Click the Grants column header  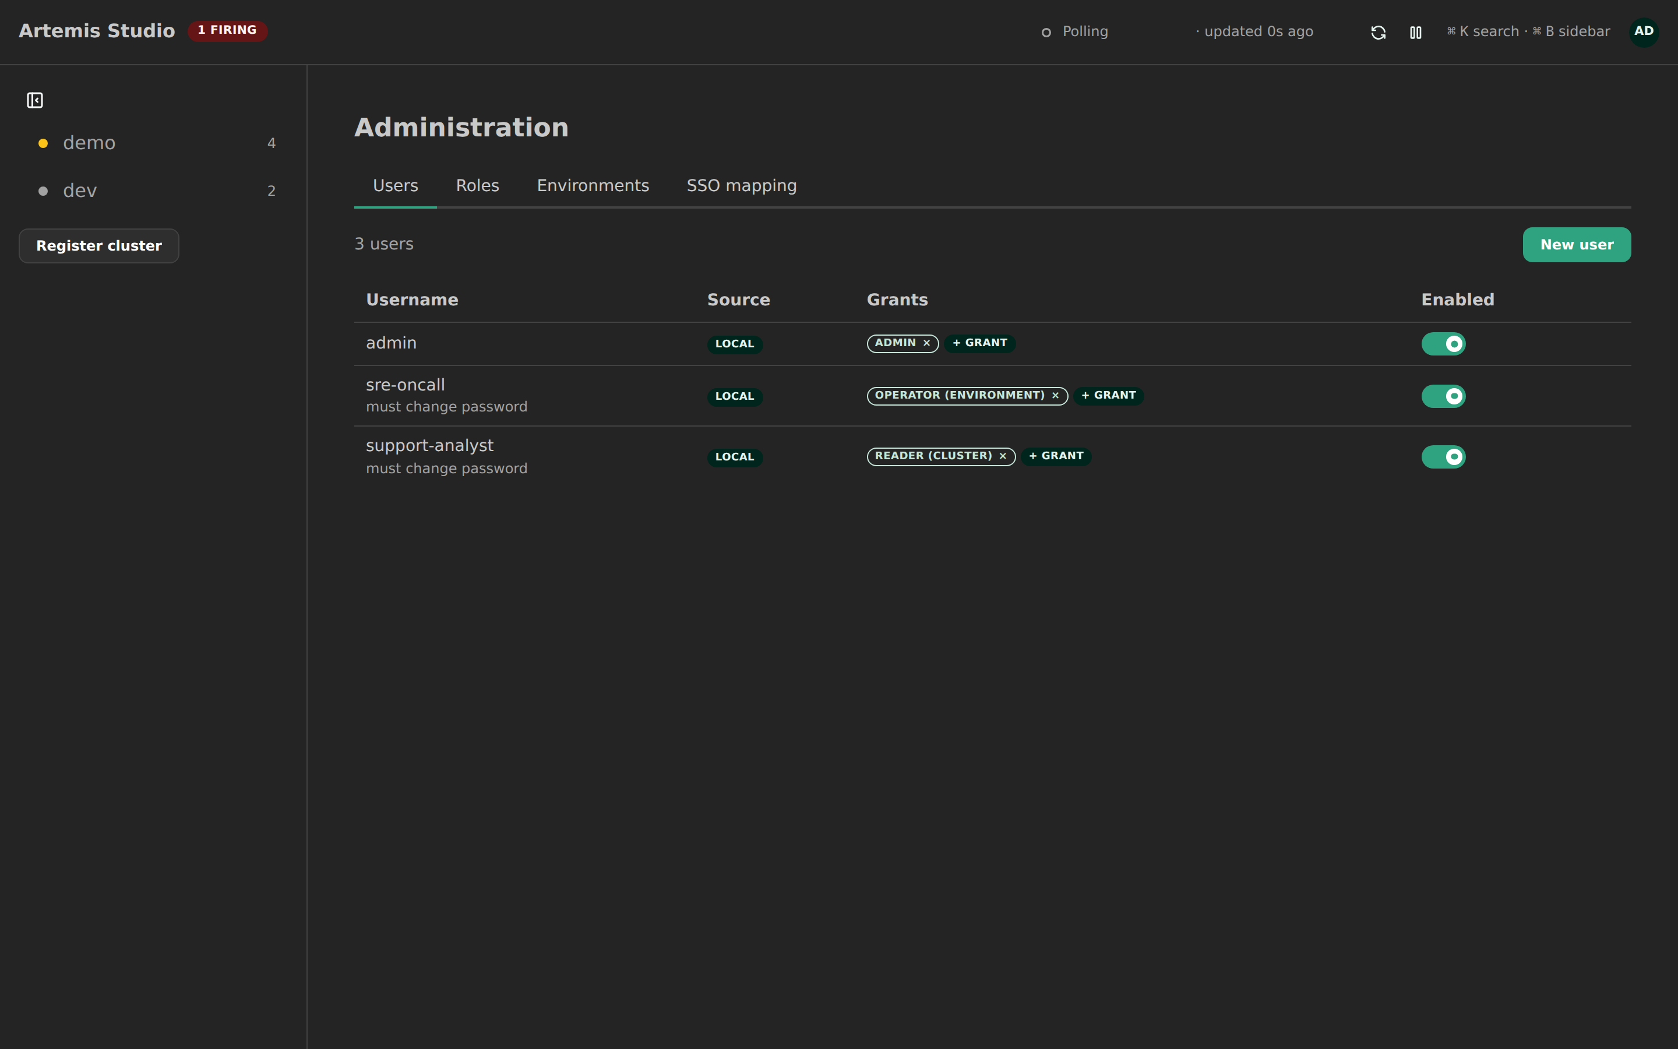pos(897,300)
